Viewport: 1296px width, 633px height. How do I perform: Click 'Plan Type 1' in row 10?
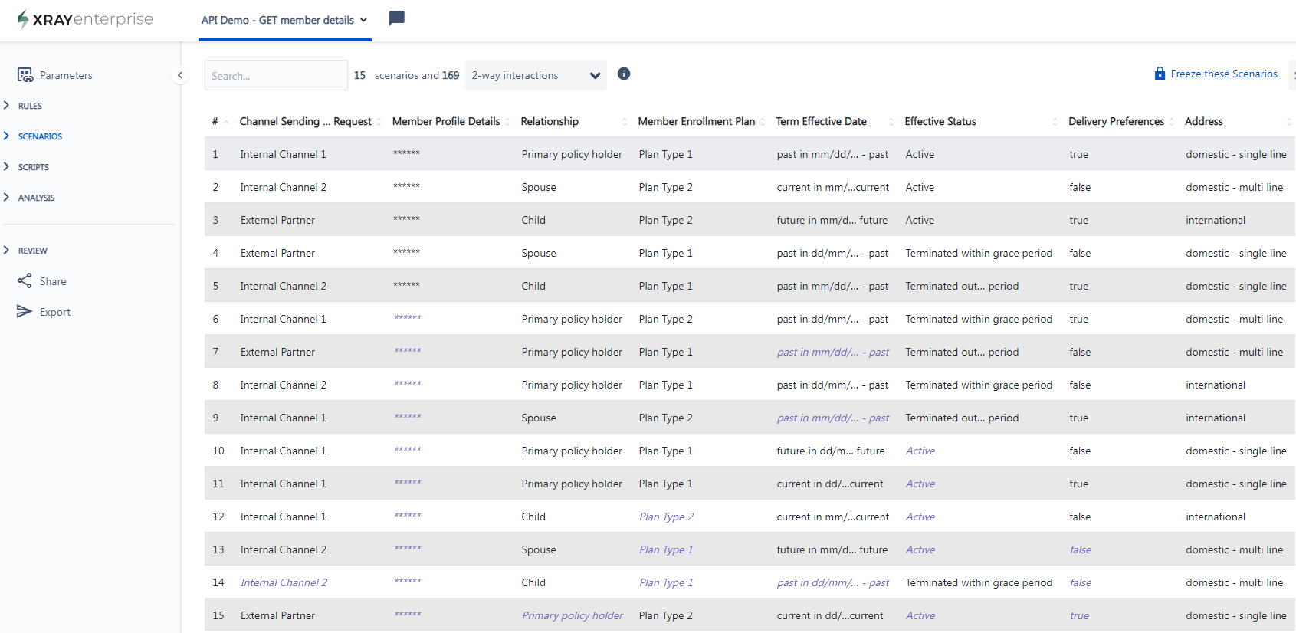[665, 451]
